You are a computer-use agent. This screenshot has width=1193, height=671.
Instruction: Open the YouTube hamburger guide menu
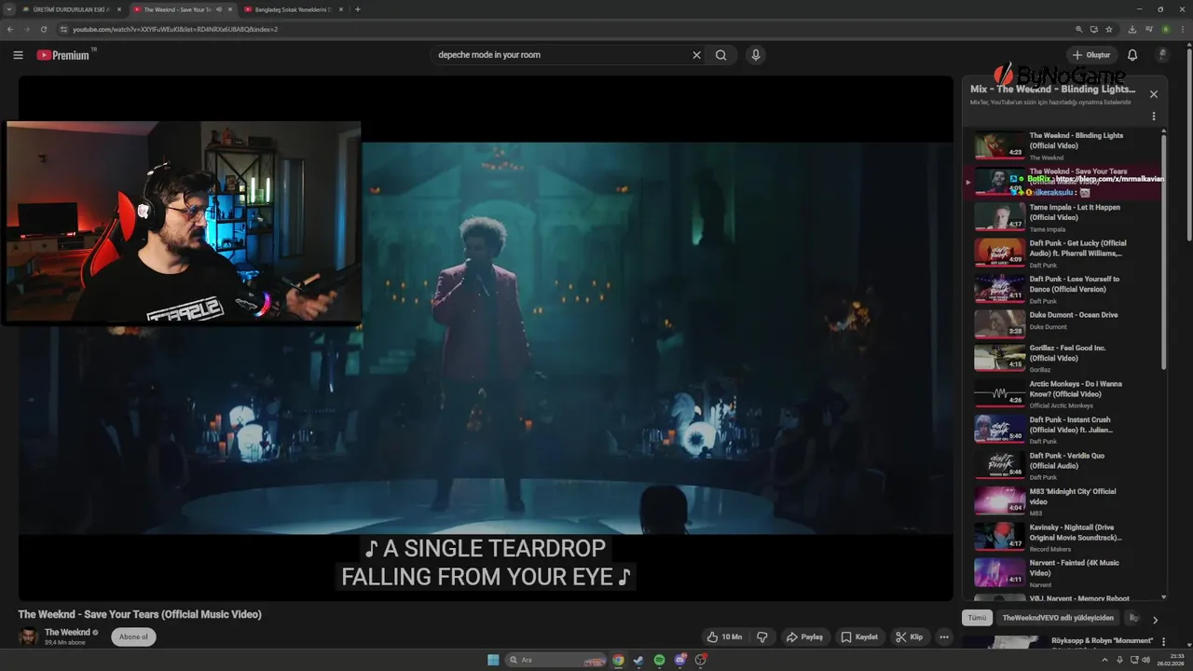pos(18,55)
